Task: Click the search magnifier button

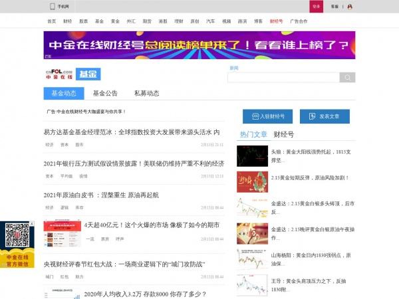Action: pyautogui.click(x=347, y=77)
